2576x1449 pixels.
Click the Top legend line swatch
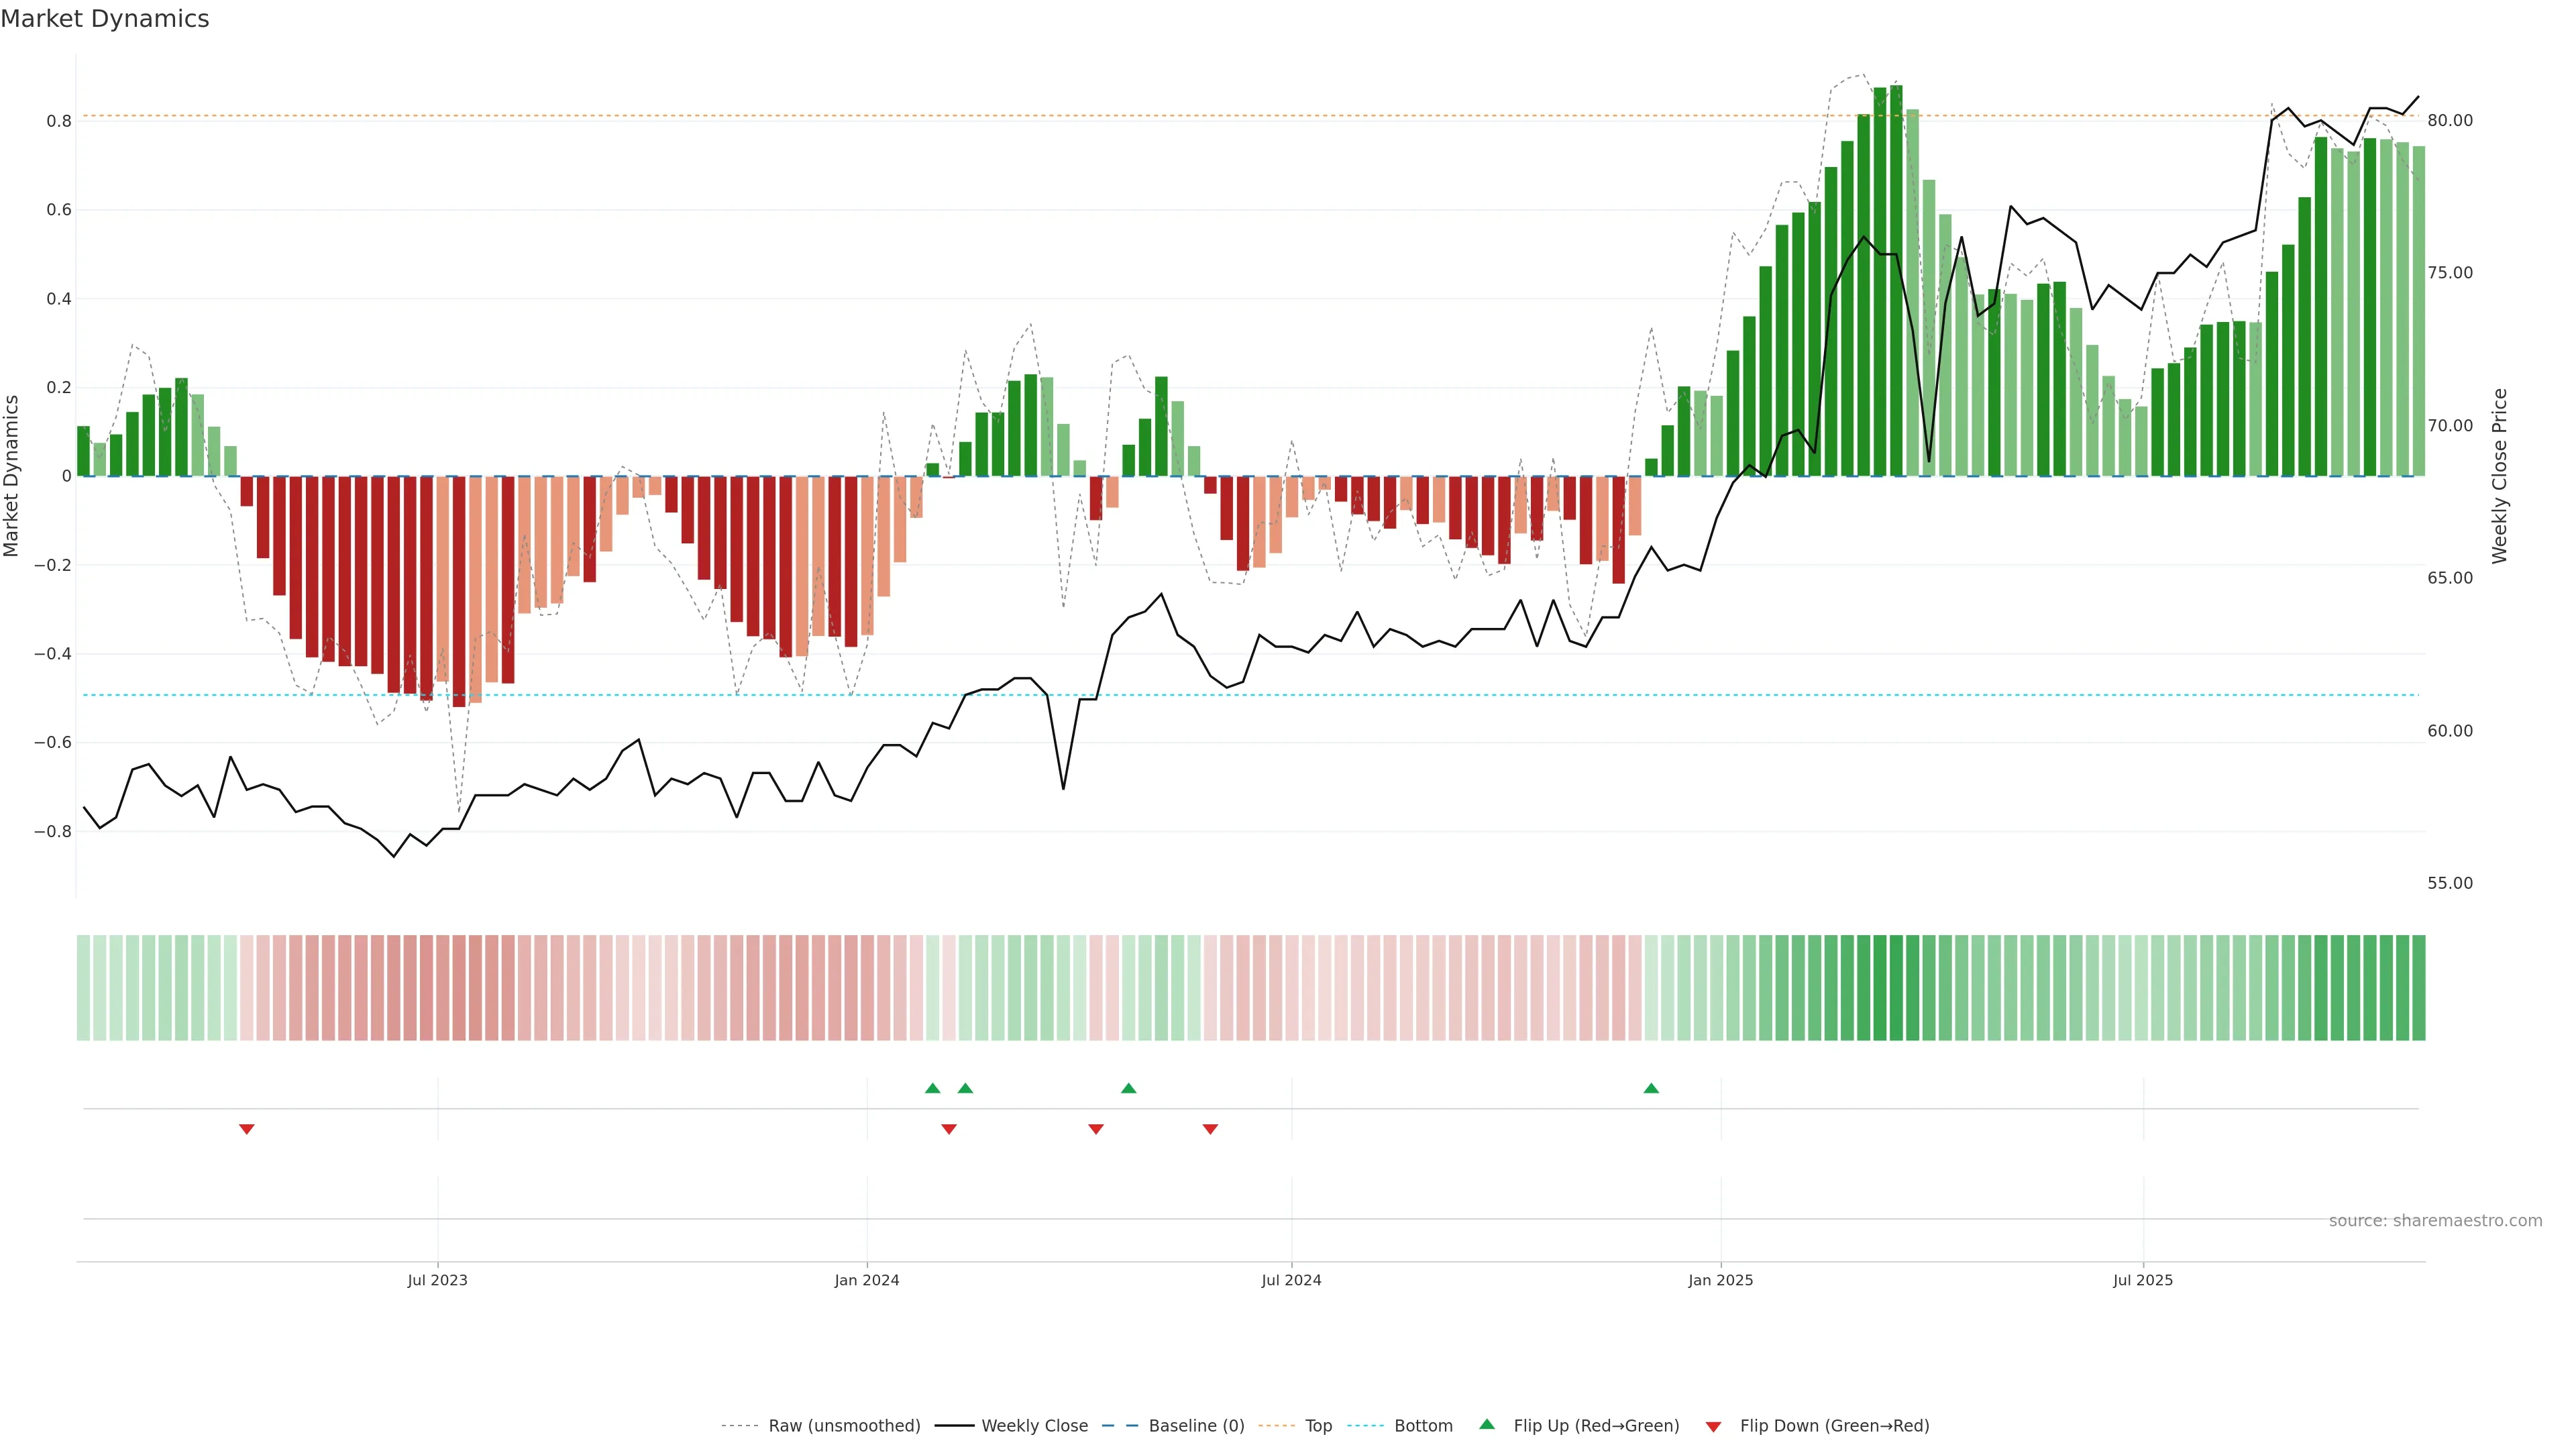click(1276, 1425)
